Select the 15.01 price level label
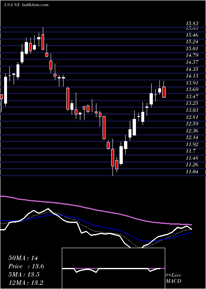The height and width of the screenshot is (289, 206). (x=192, y=49)
